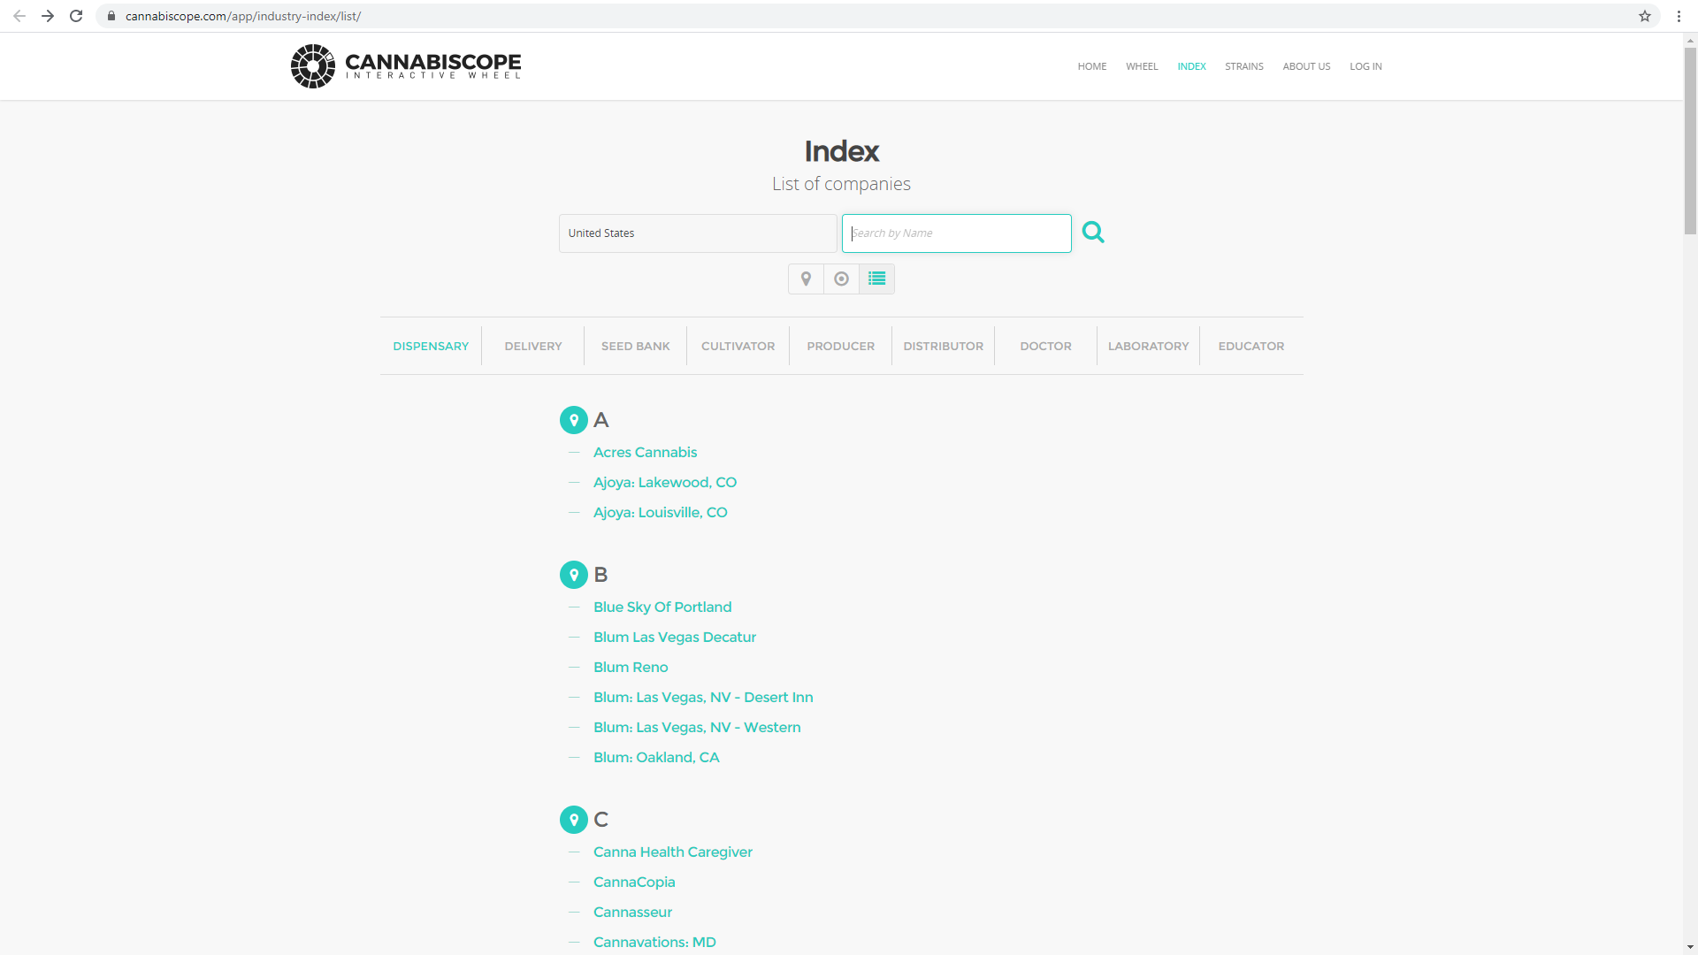Open Chrome three-dot menu

click(x=1679, y=16)
